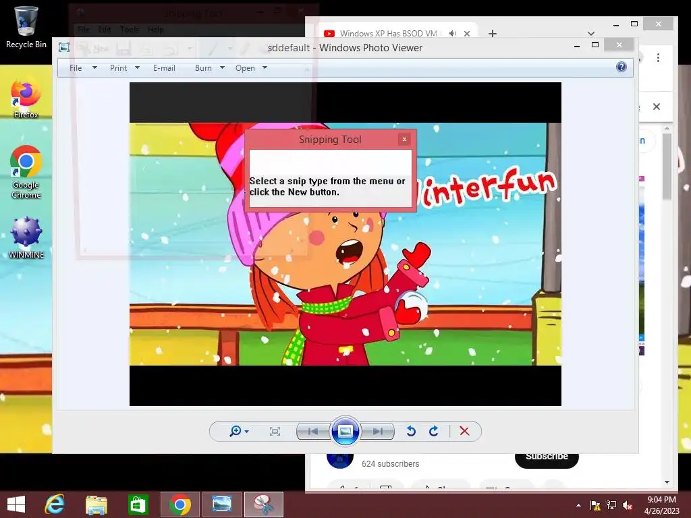
Task: Click the 624 subscribers channel text
Action: pyautogui.click(x=391, y=464)
